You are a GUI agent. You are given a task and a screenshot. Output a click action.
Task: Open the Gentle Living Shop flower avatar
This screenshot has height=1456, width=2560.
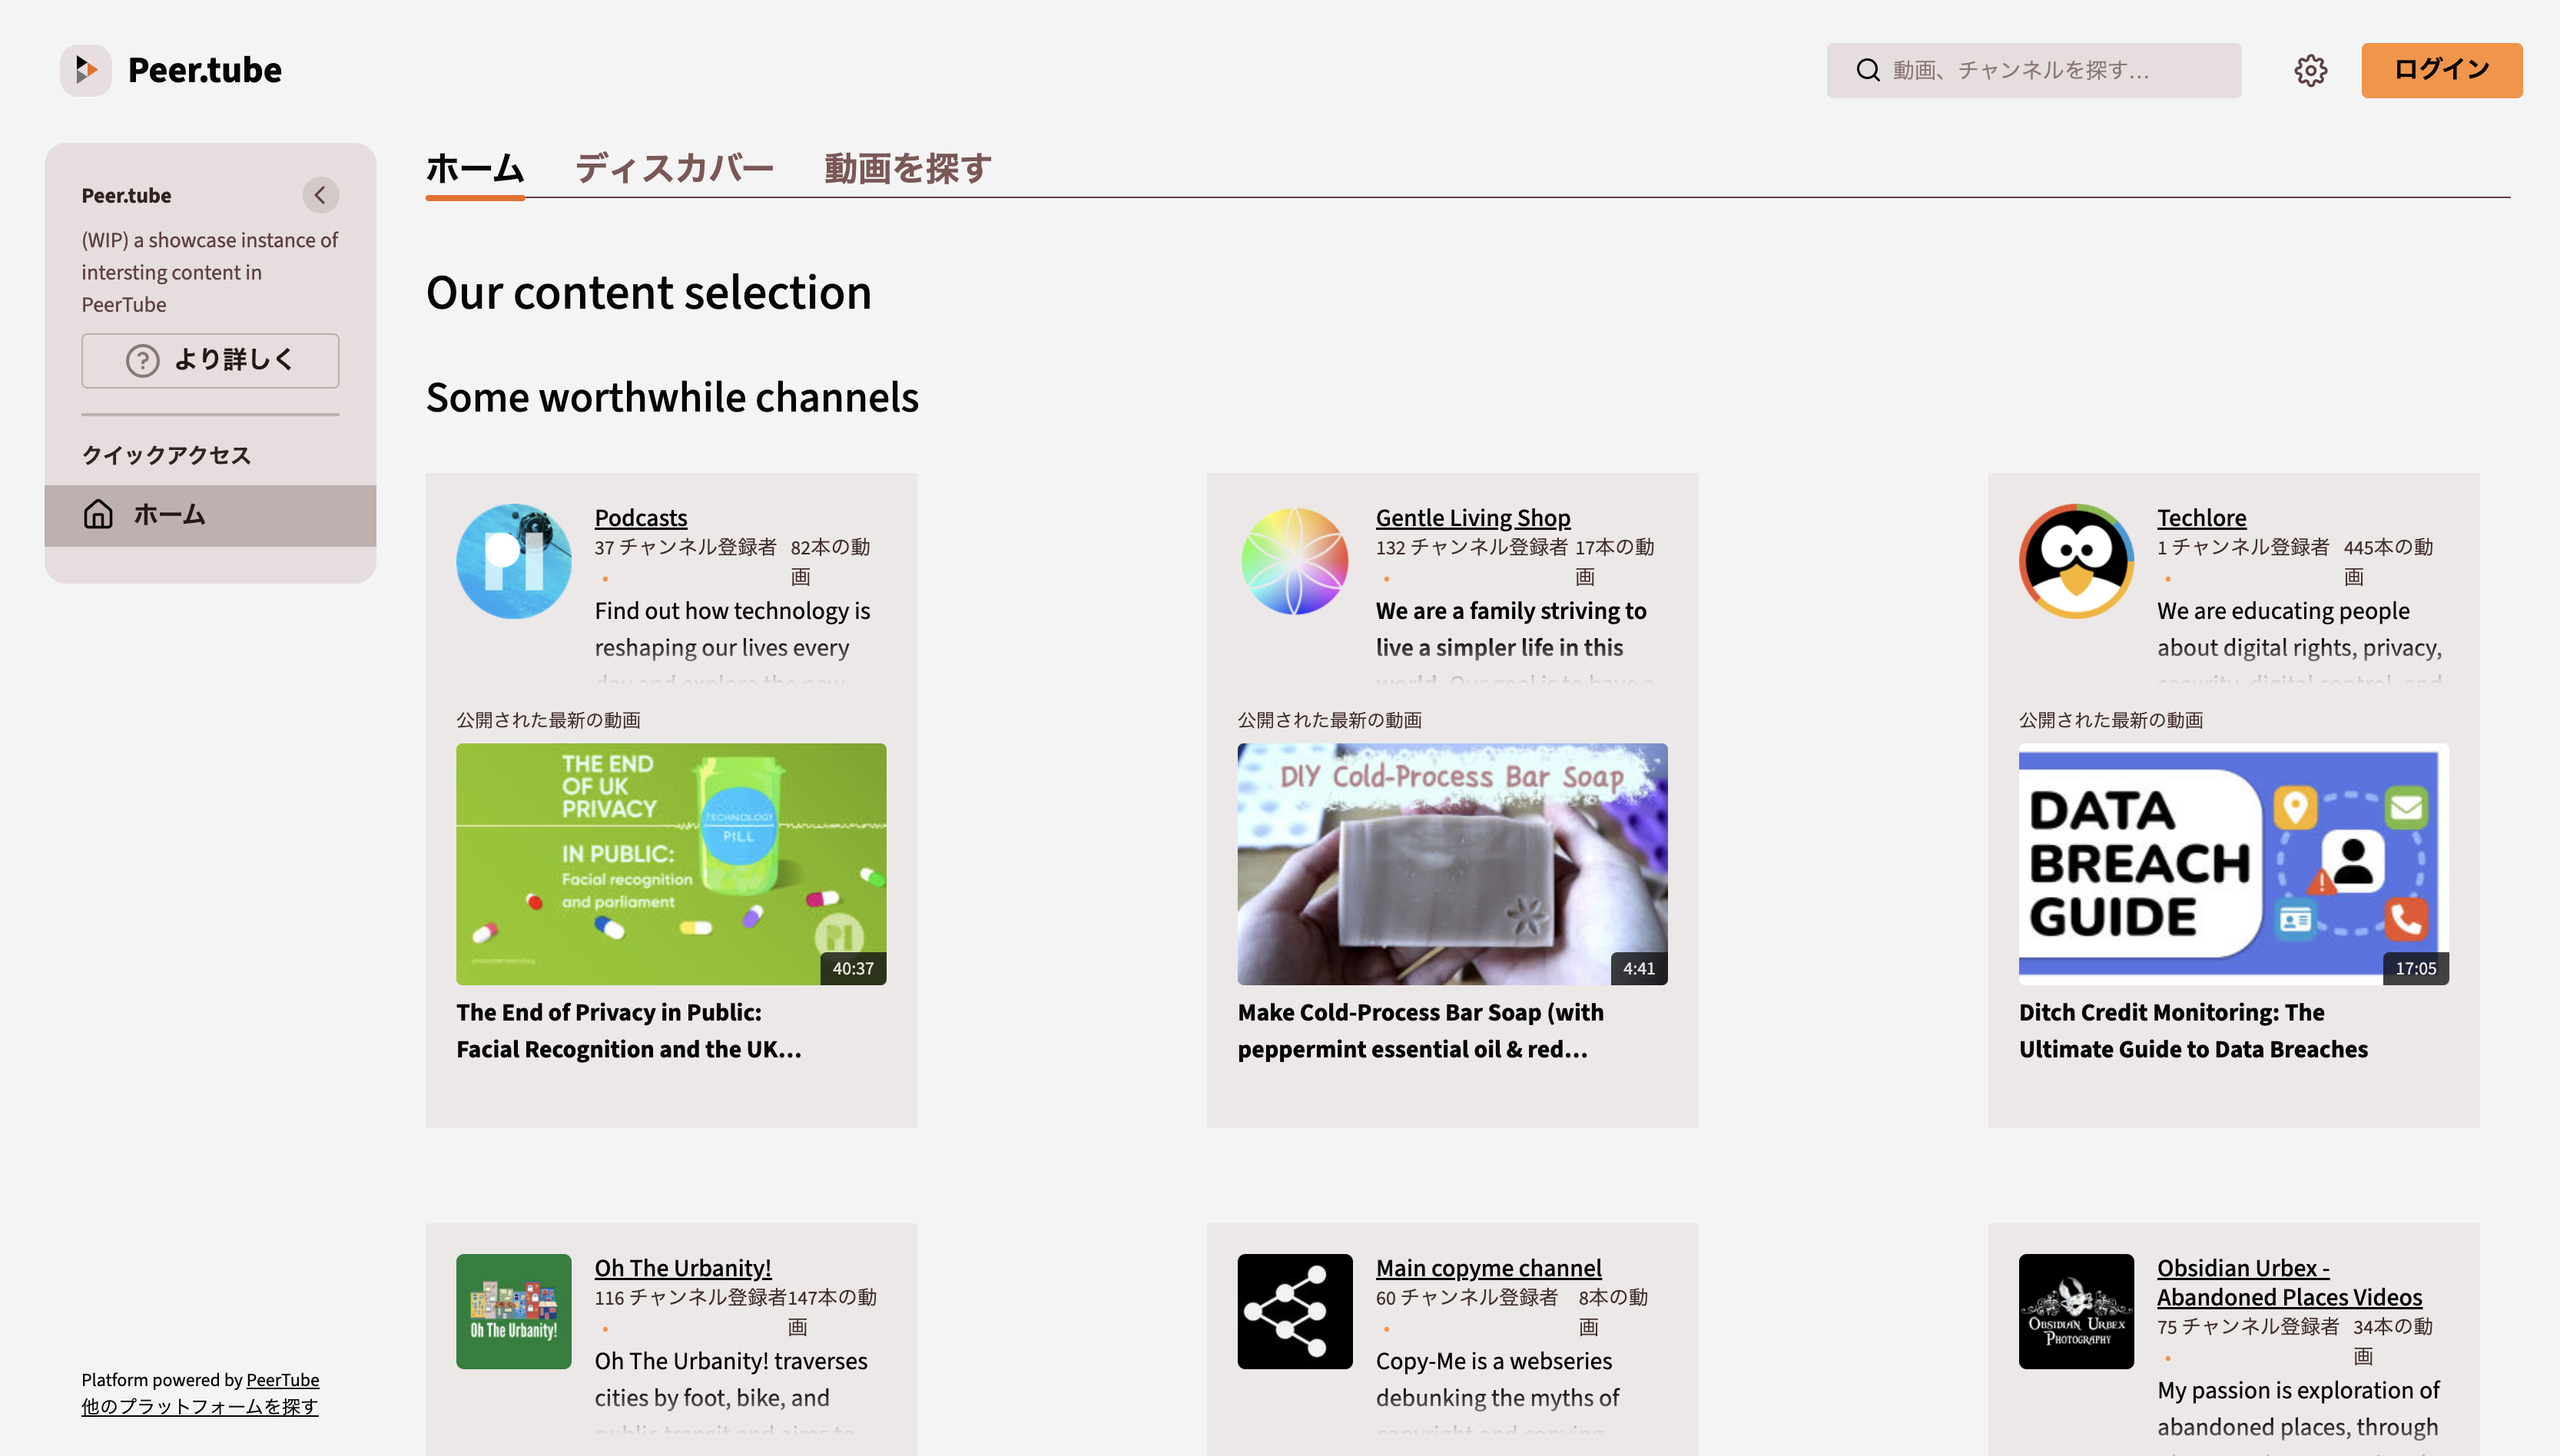1294,560
